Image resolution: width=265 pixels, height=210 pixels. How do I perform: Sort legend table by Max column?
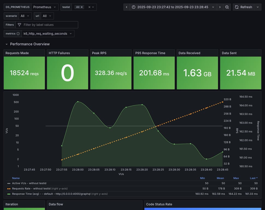point(236,178)
